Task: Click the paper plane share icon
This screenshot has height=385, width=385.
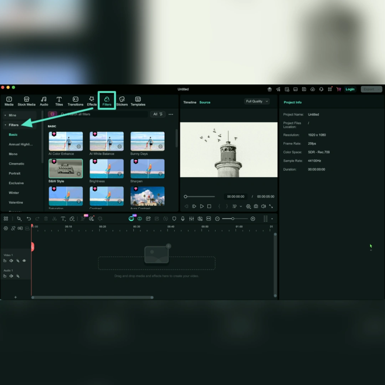Action: (278, 89)
